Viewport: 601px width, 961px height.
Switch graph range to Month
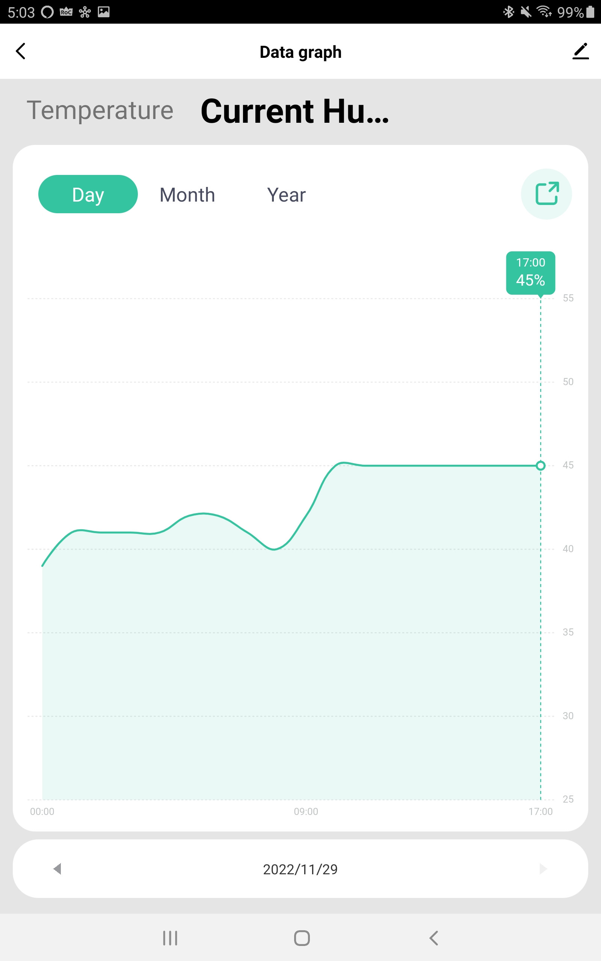(187, 194)
